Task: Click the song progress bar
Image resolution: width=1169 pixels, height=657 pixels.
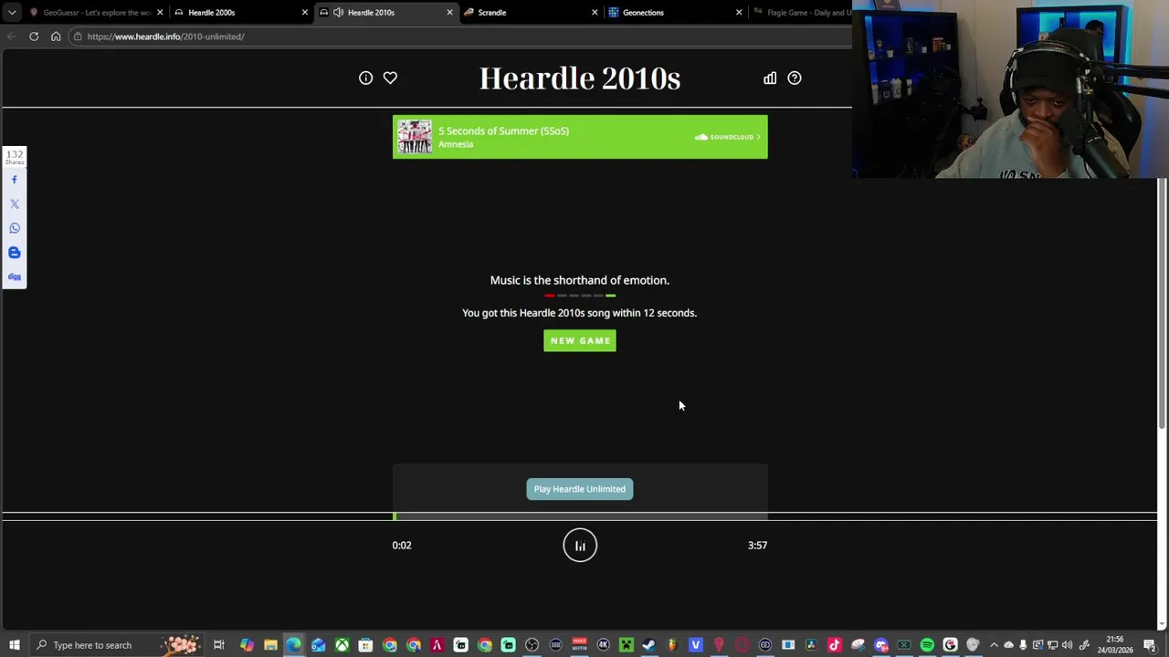Action: coord(580,516)
